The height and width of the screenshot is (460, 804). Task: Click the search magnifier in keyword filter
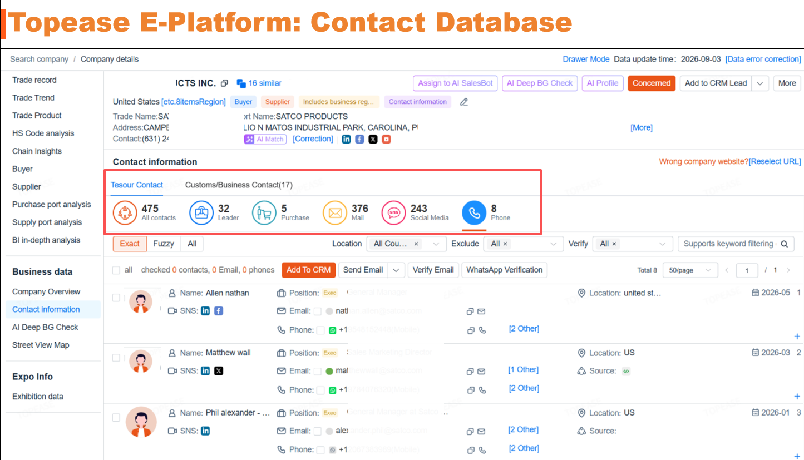click(x=784, y=244)
